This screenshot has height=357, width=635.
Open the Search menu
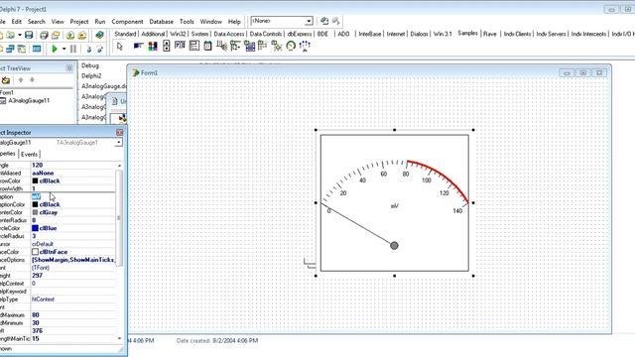coord(37,22)
